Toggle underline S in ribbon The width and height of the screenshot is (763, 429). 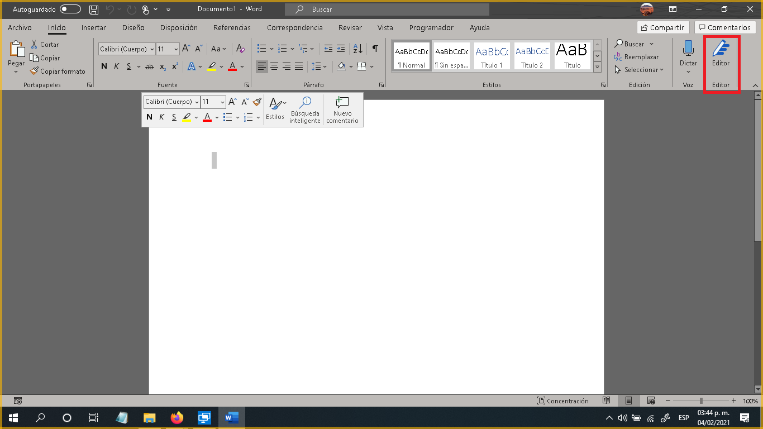tap(129, 66)
